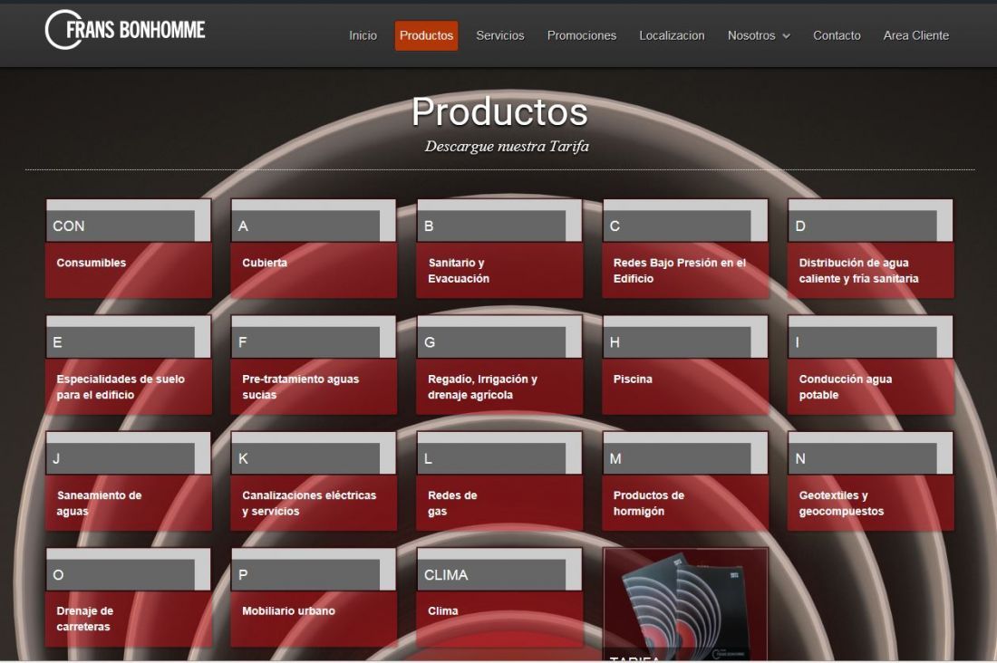Open the Piscina category

685,365
